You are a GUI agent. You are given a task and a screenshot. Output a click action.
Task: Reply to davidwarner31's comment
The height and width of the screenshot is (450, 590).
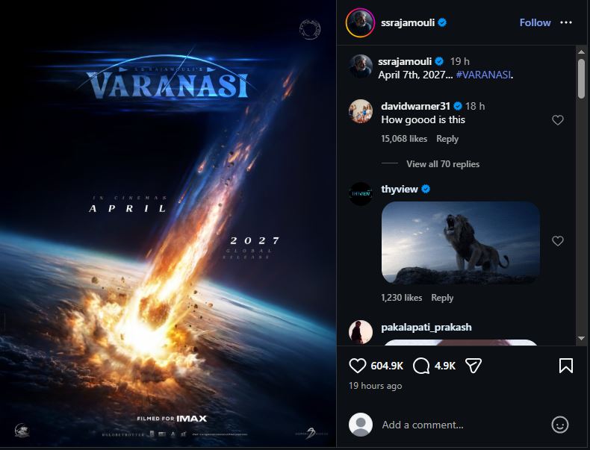[447, 139]
